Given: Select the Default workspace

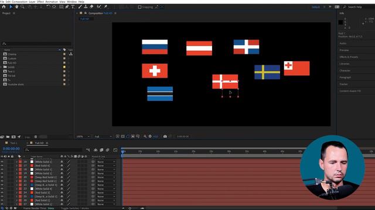Looking at the screenshot, I should [x=316, y=7].
